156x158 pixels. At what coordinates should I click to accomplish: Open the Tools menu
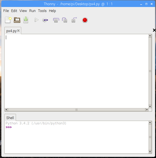click(x=42, y=11)
